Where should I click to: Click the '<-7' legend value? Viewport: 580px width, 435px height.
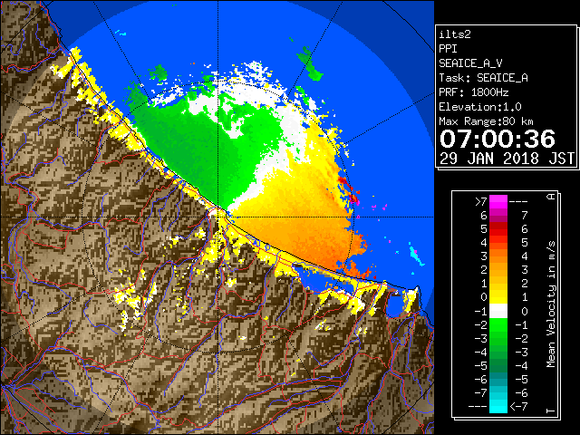(x=519, y=407)
